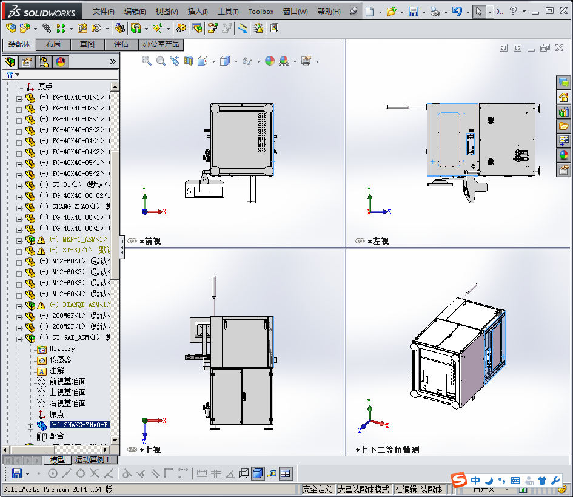Screen dimensions: 573x497
Task: Open the FeatureManager design tree tab
Action: (x=10, y=62)
